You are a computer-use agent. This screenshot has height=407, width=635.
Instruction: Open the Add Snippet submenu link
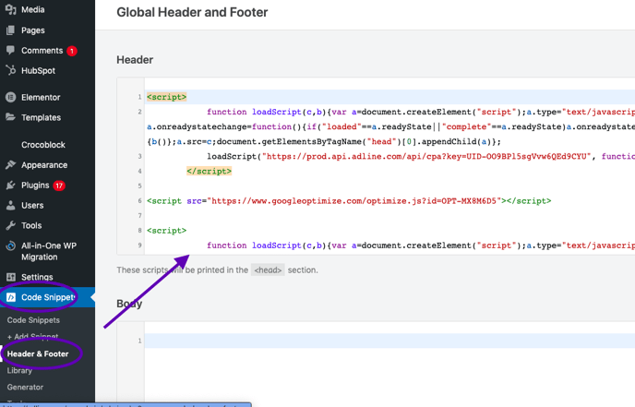coord(33,337)
